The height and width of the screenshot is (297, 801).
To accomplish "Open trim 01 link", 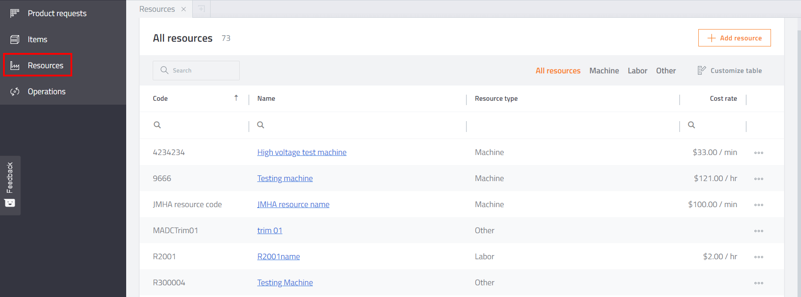I will click(270, 231).
